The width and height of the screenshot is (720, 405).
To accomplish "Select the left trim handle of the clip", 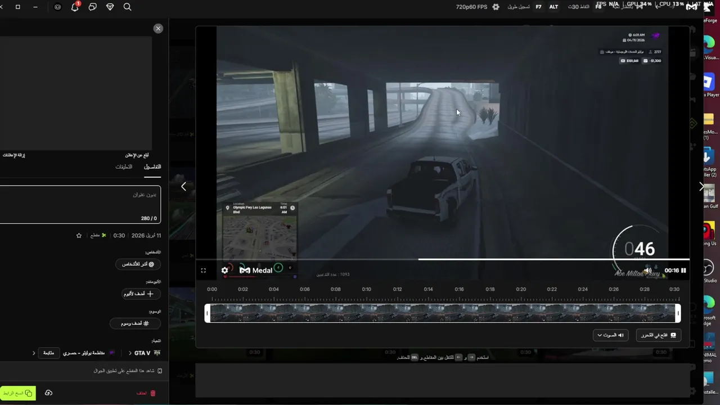I will (207, 313).
